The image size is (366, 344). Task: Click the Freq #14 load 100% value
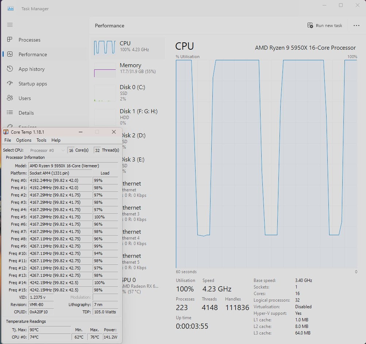click(105, 283)
